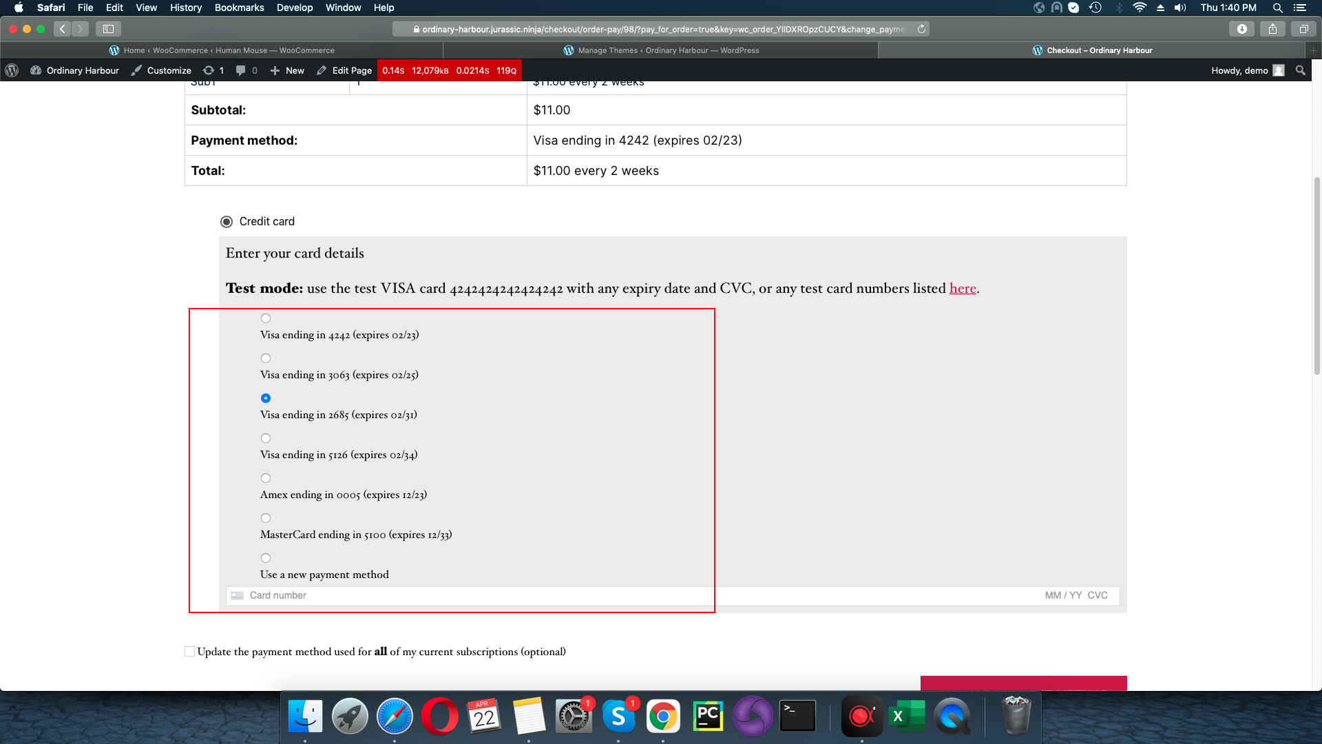Open the comments bubble icon in admin bar
1322x744 pixels.
click(x=241, y=70)
